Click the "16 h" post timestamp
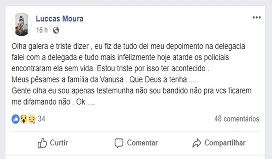272x159 pixels. (42, 30)
